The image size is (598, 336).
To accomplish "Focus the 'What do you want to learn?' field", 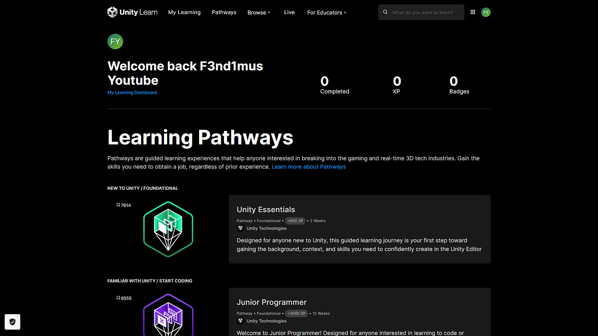I will pos(421,12).
